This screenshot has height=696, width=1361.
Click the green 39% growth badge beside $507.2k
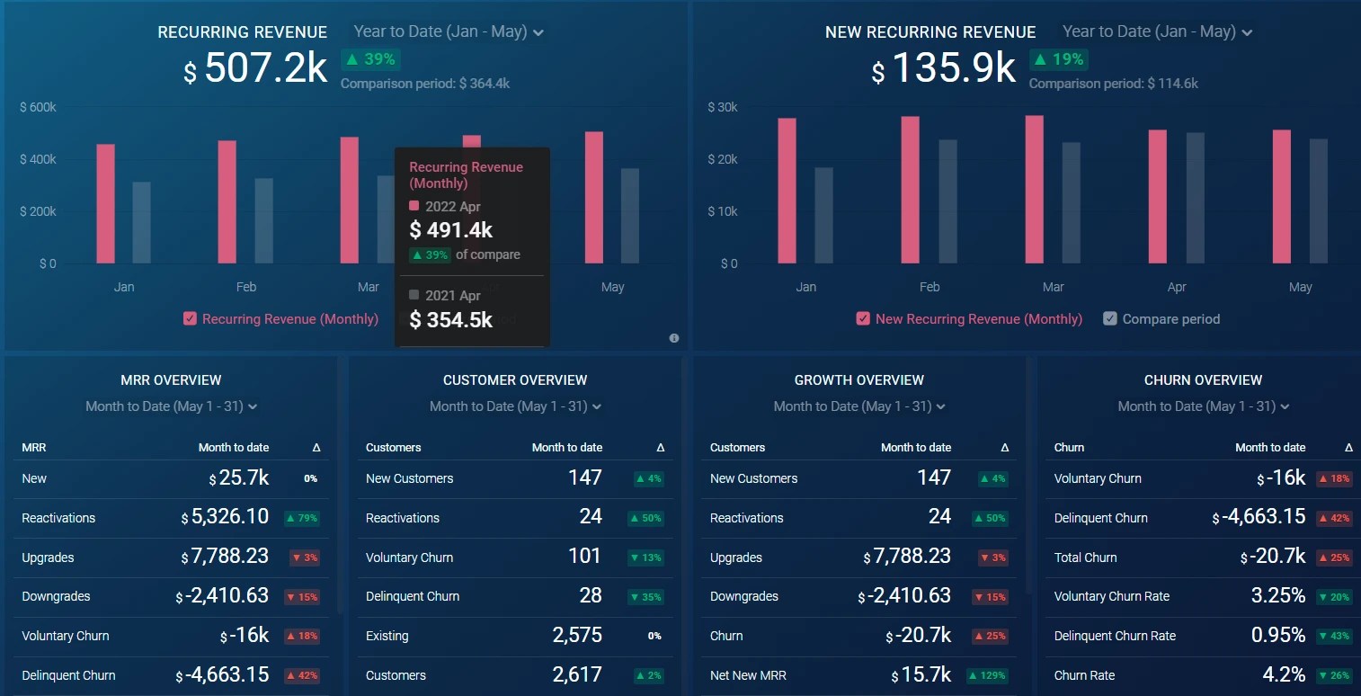tap(369, 58)
